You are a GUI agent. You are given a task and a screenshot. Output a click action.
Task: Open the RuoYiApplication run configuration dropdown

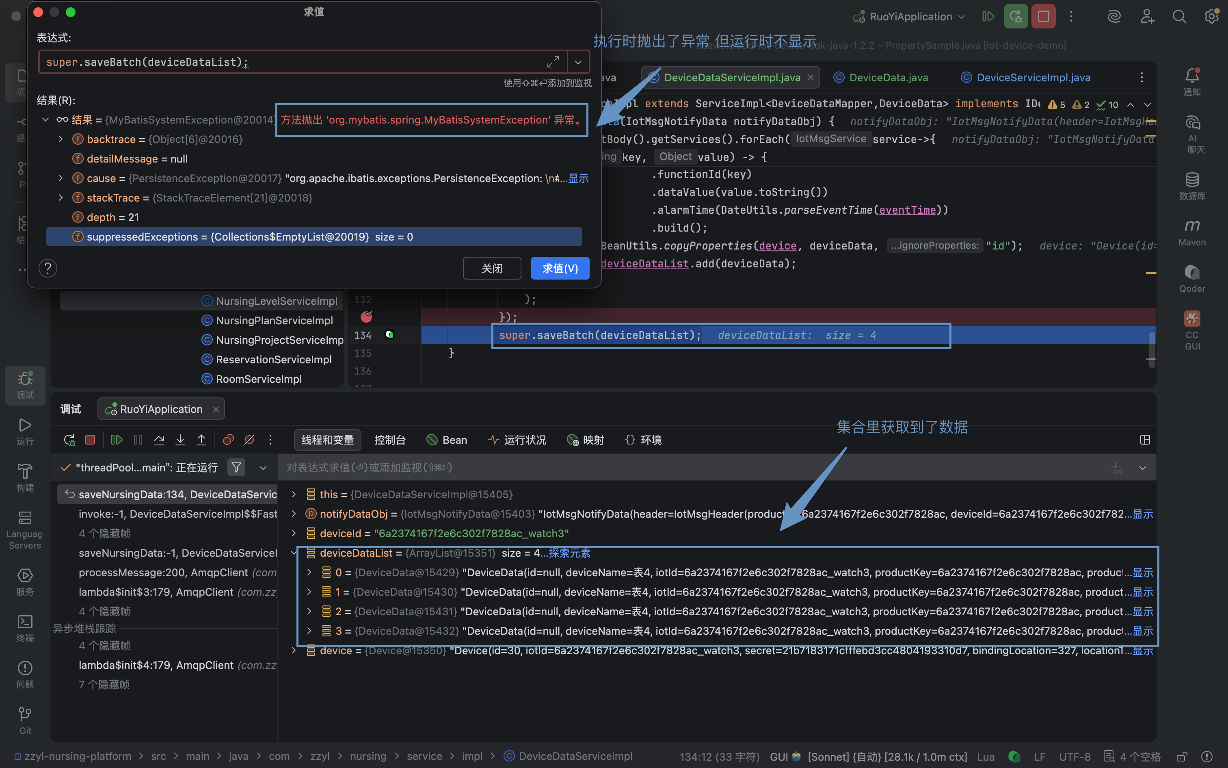pos(909,17)
